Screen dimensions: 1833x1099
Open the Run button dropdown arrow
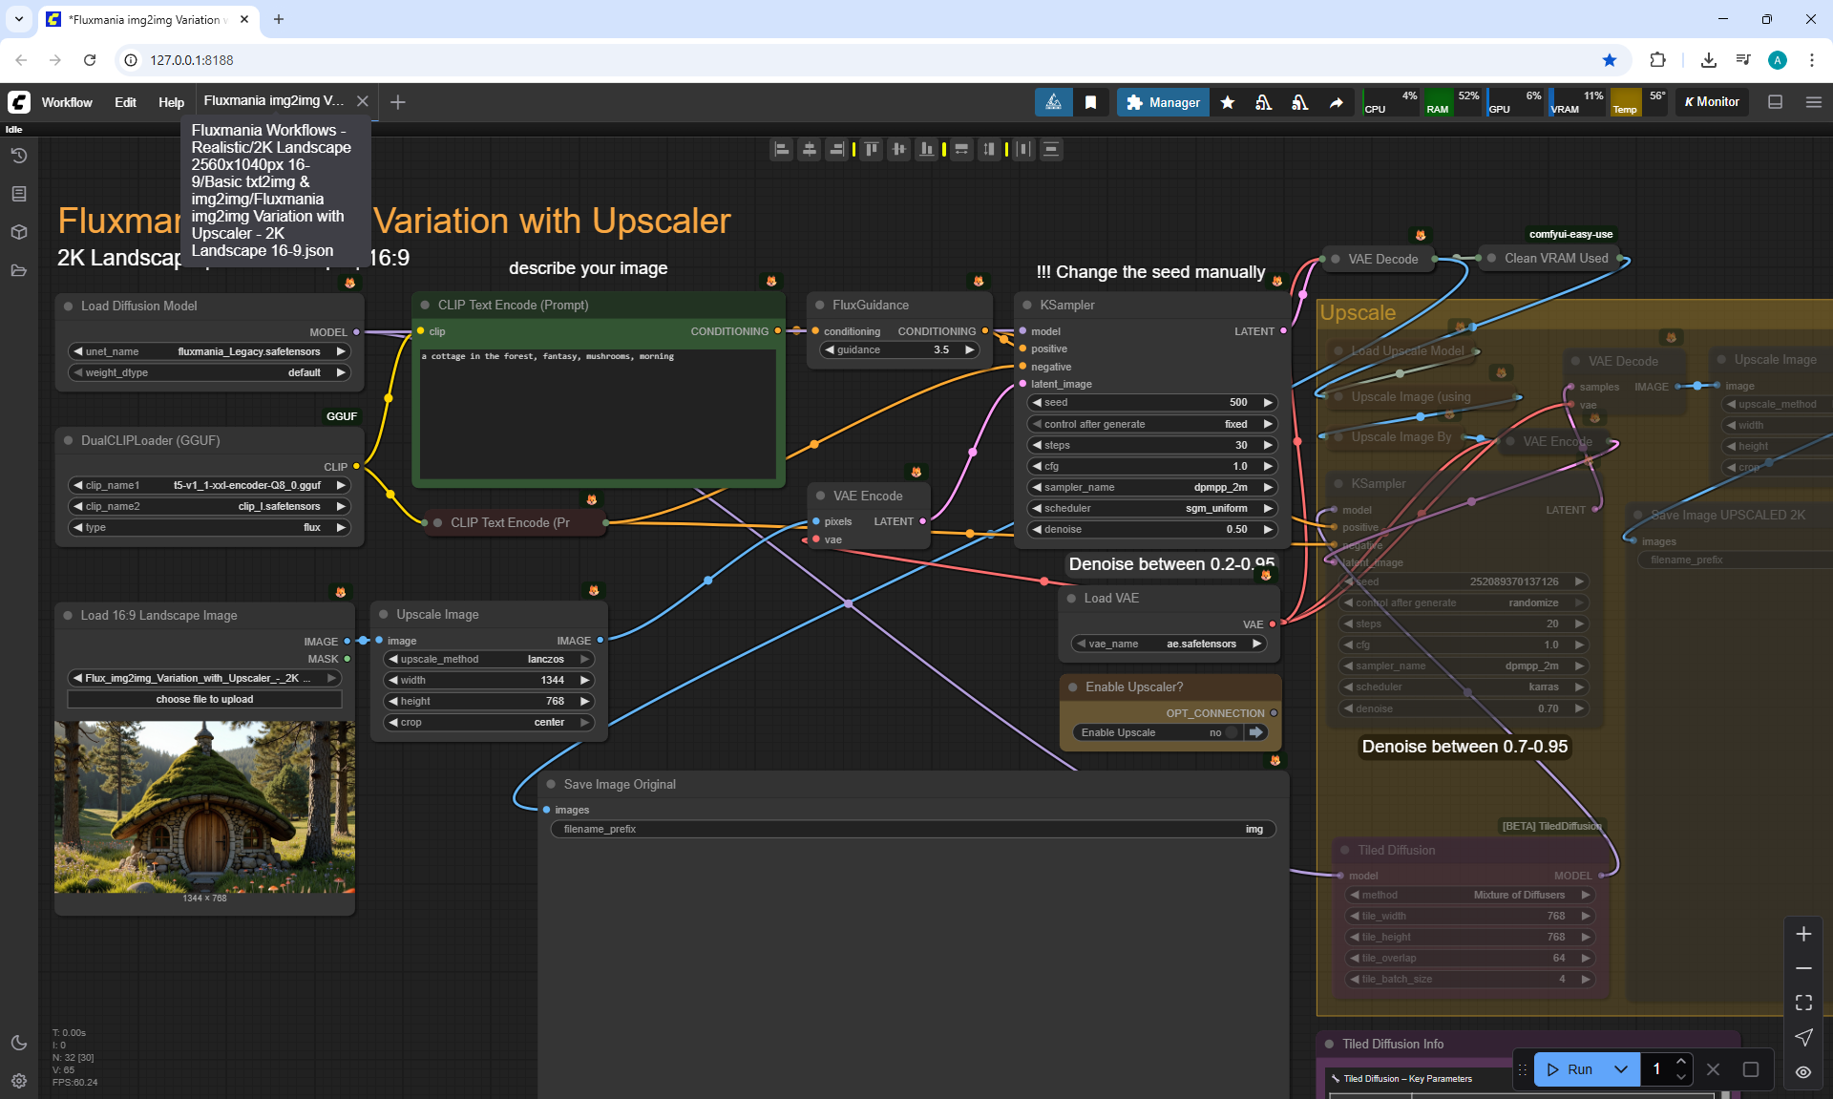click(x=1620, y=1069)
